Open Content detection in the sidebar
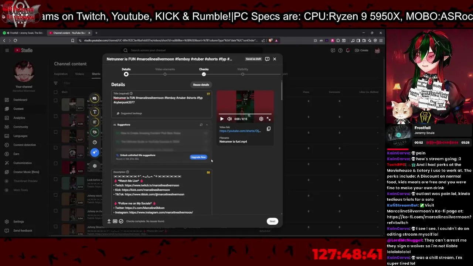 24,145
